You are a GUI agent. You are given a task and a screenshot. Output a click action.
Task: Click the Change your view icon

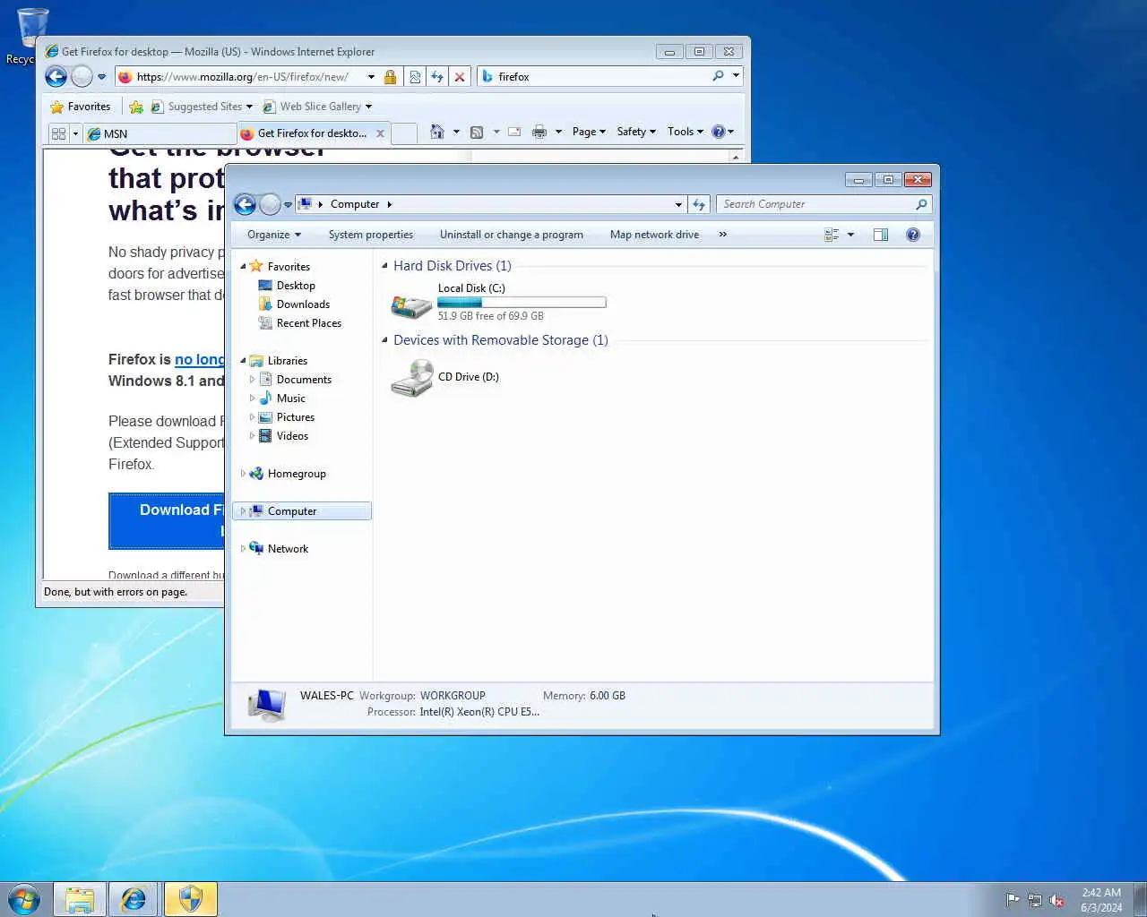pos(832,235)
